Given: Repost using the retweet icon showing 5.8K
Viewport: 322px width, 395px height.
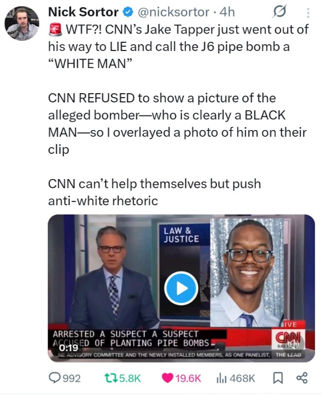Looking at the screenshot, I should [x=111, y=378].
